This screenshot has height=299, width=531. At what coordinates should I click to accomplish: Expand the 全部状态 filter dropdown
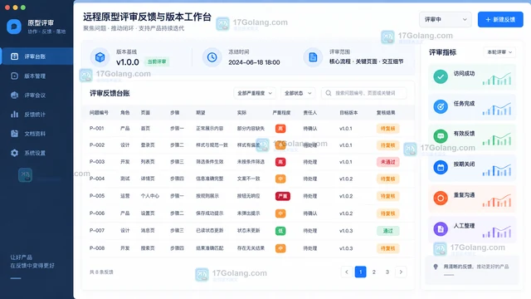pyautogui.click(x=298, y=93)
